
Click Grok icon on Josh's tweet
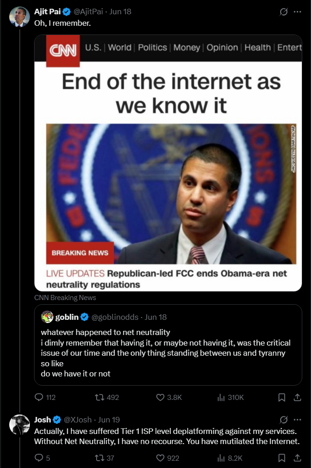(283, 420)
